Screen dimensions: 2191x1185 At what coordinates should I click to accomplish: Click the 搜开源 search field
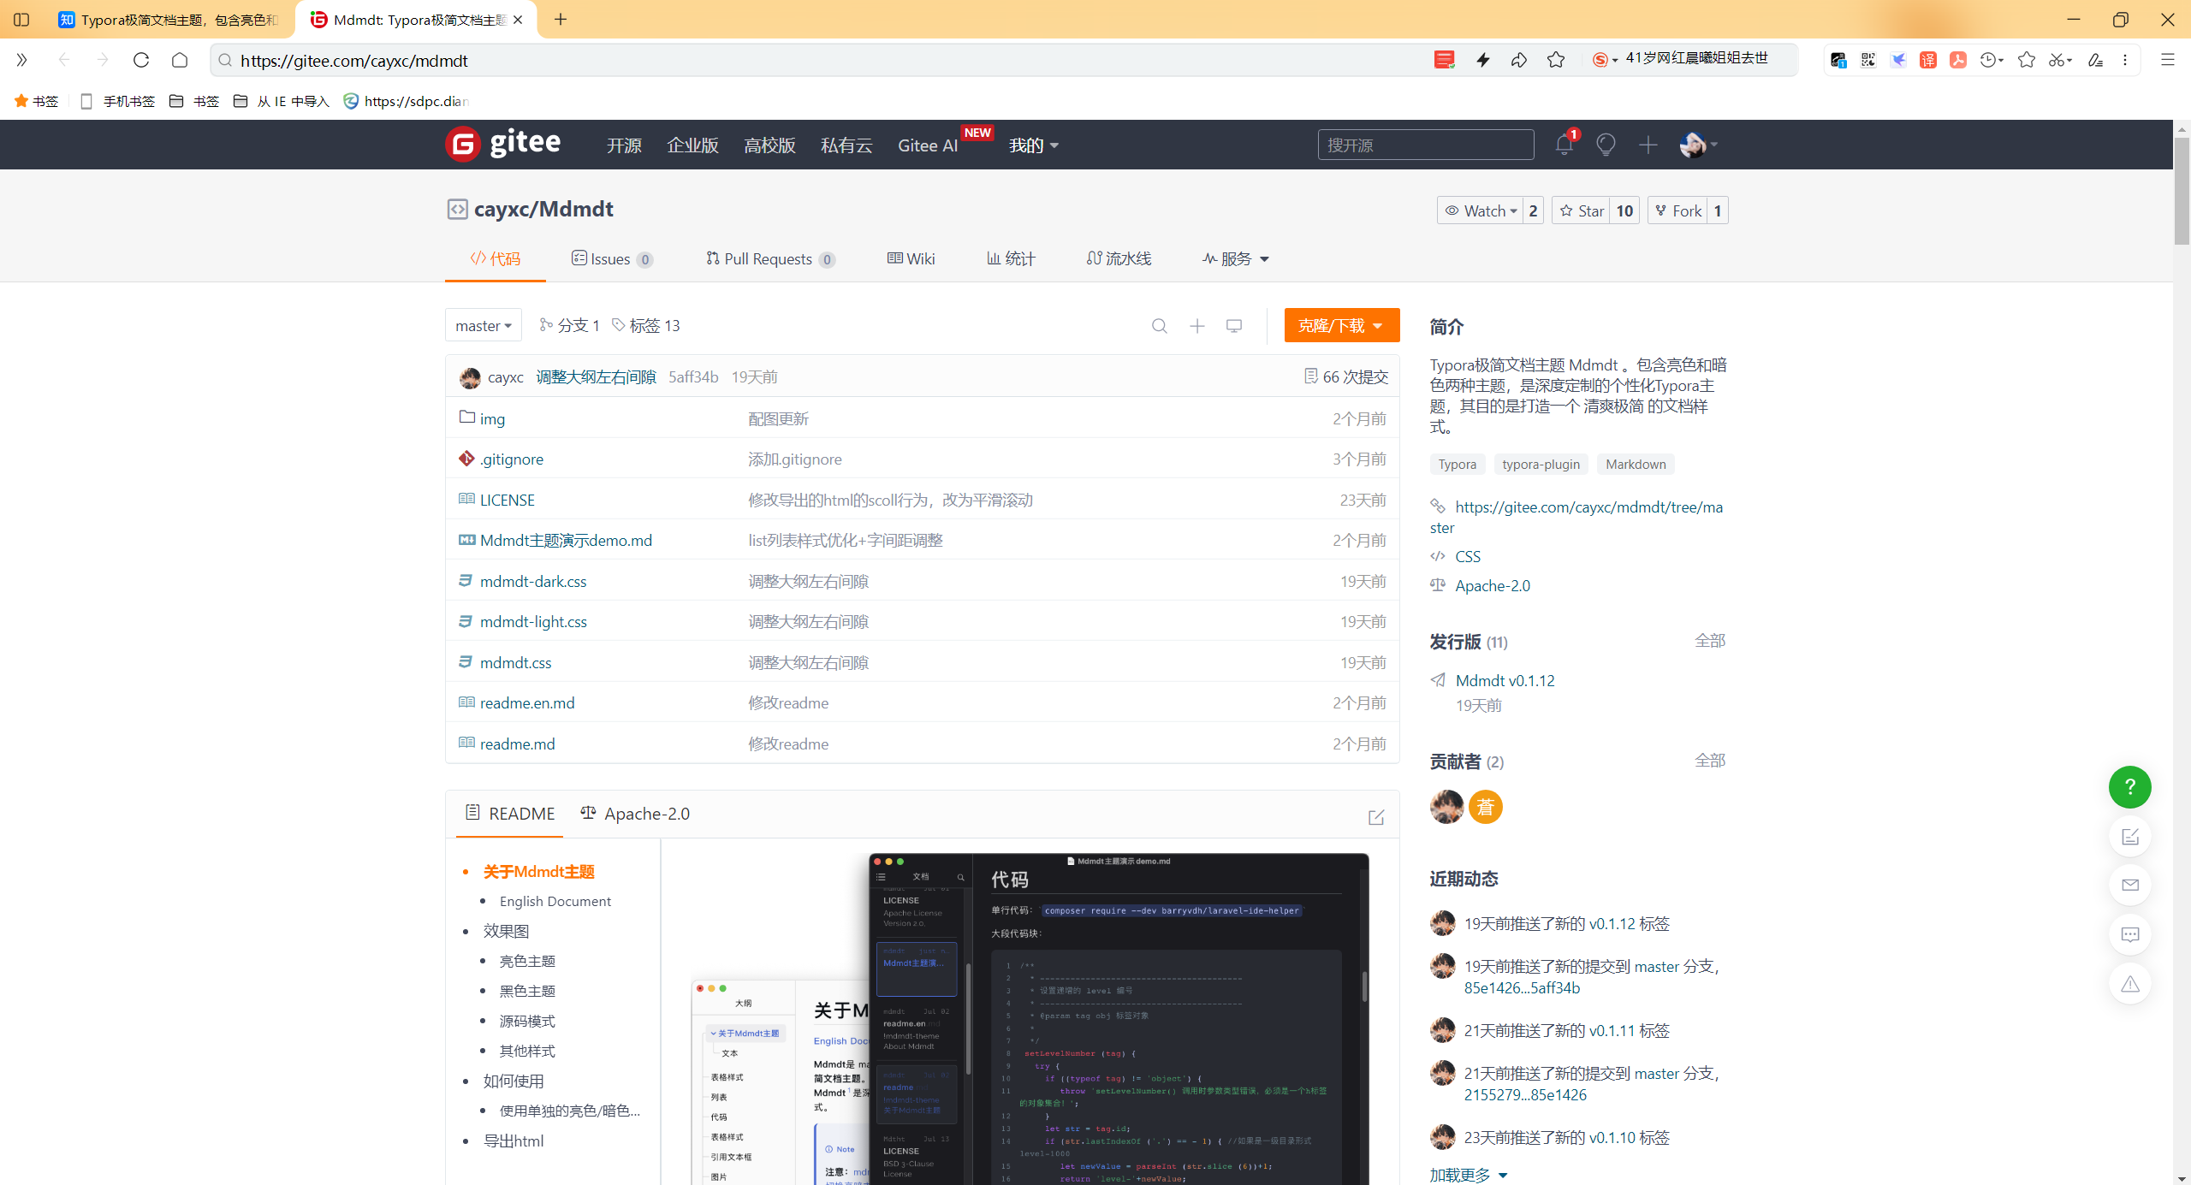[x=1425, y=145]
